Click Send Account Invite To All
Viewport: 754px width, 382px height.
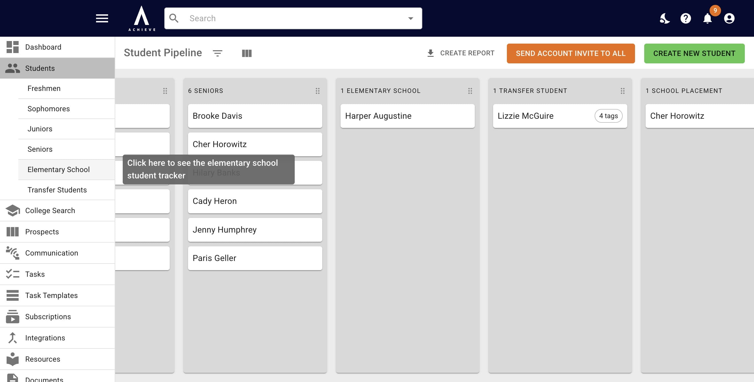(571, 53)
